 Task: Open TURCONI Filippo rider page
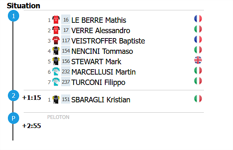point(98,82)
